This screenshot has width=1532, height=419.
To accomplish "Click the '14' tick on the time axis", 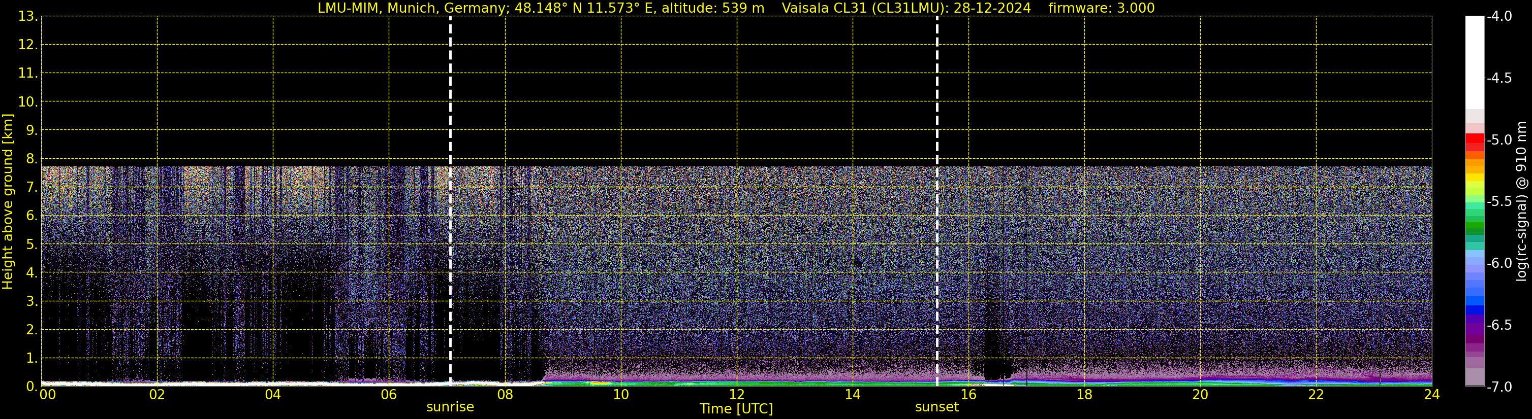I will point(853,395).
